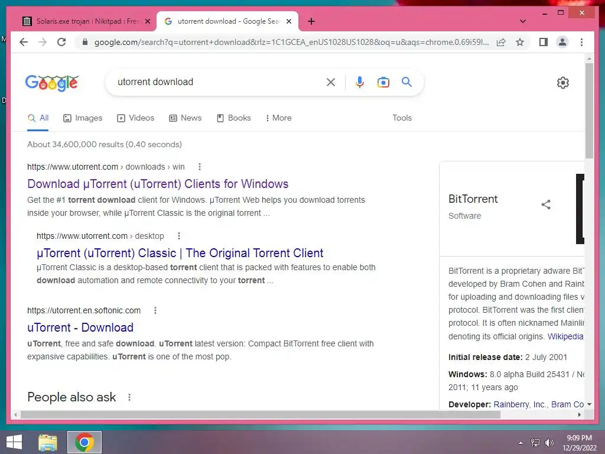Click https://utorrent.en.softonic.com URL text
The height and width of the screenshot is (454, 605).
(84, 310)
